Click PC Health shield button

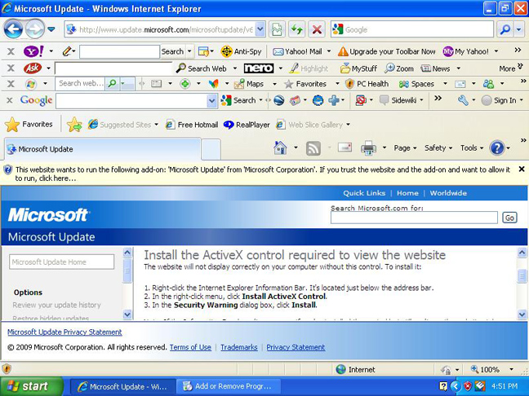pos(367,84)
